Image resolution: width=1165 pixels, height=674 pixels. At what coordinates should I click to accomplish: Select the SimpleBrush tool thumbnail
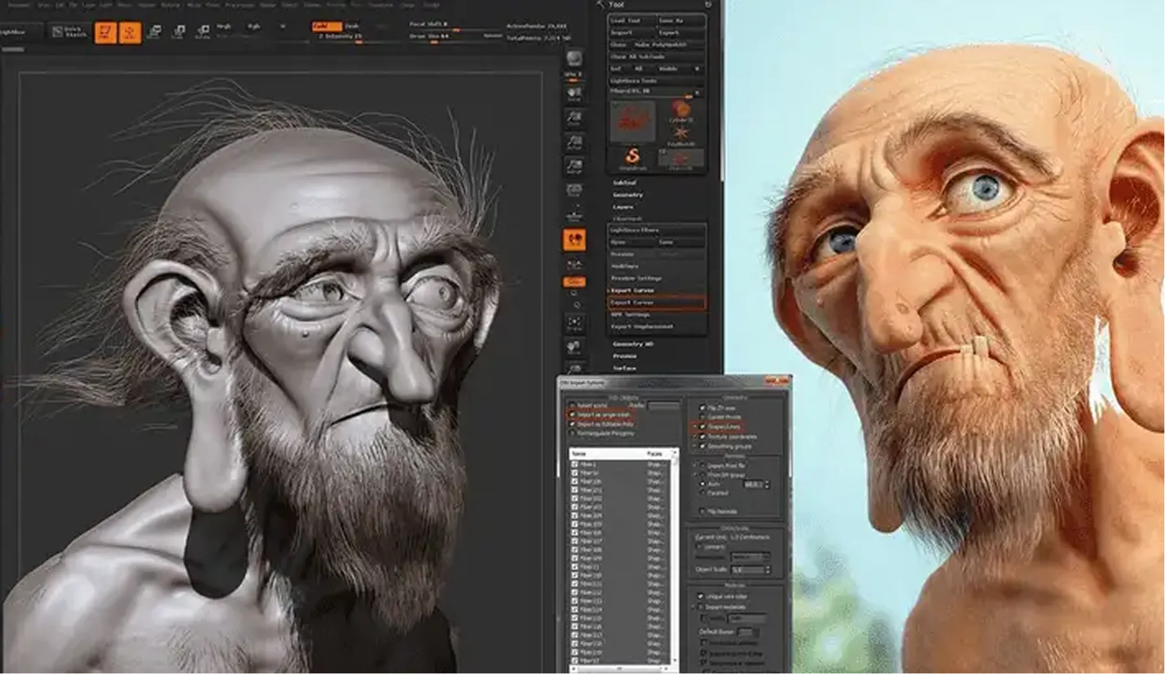[x=632, y=156]
